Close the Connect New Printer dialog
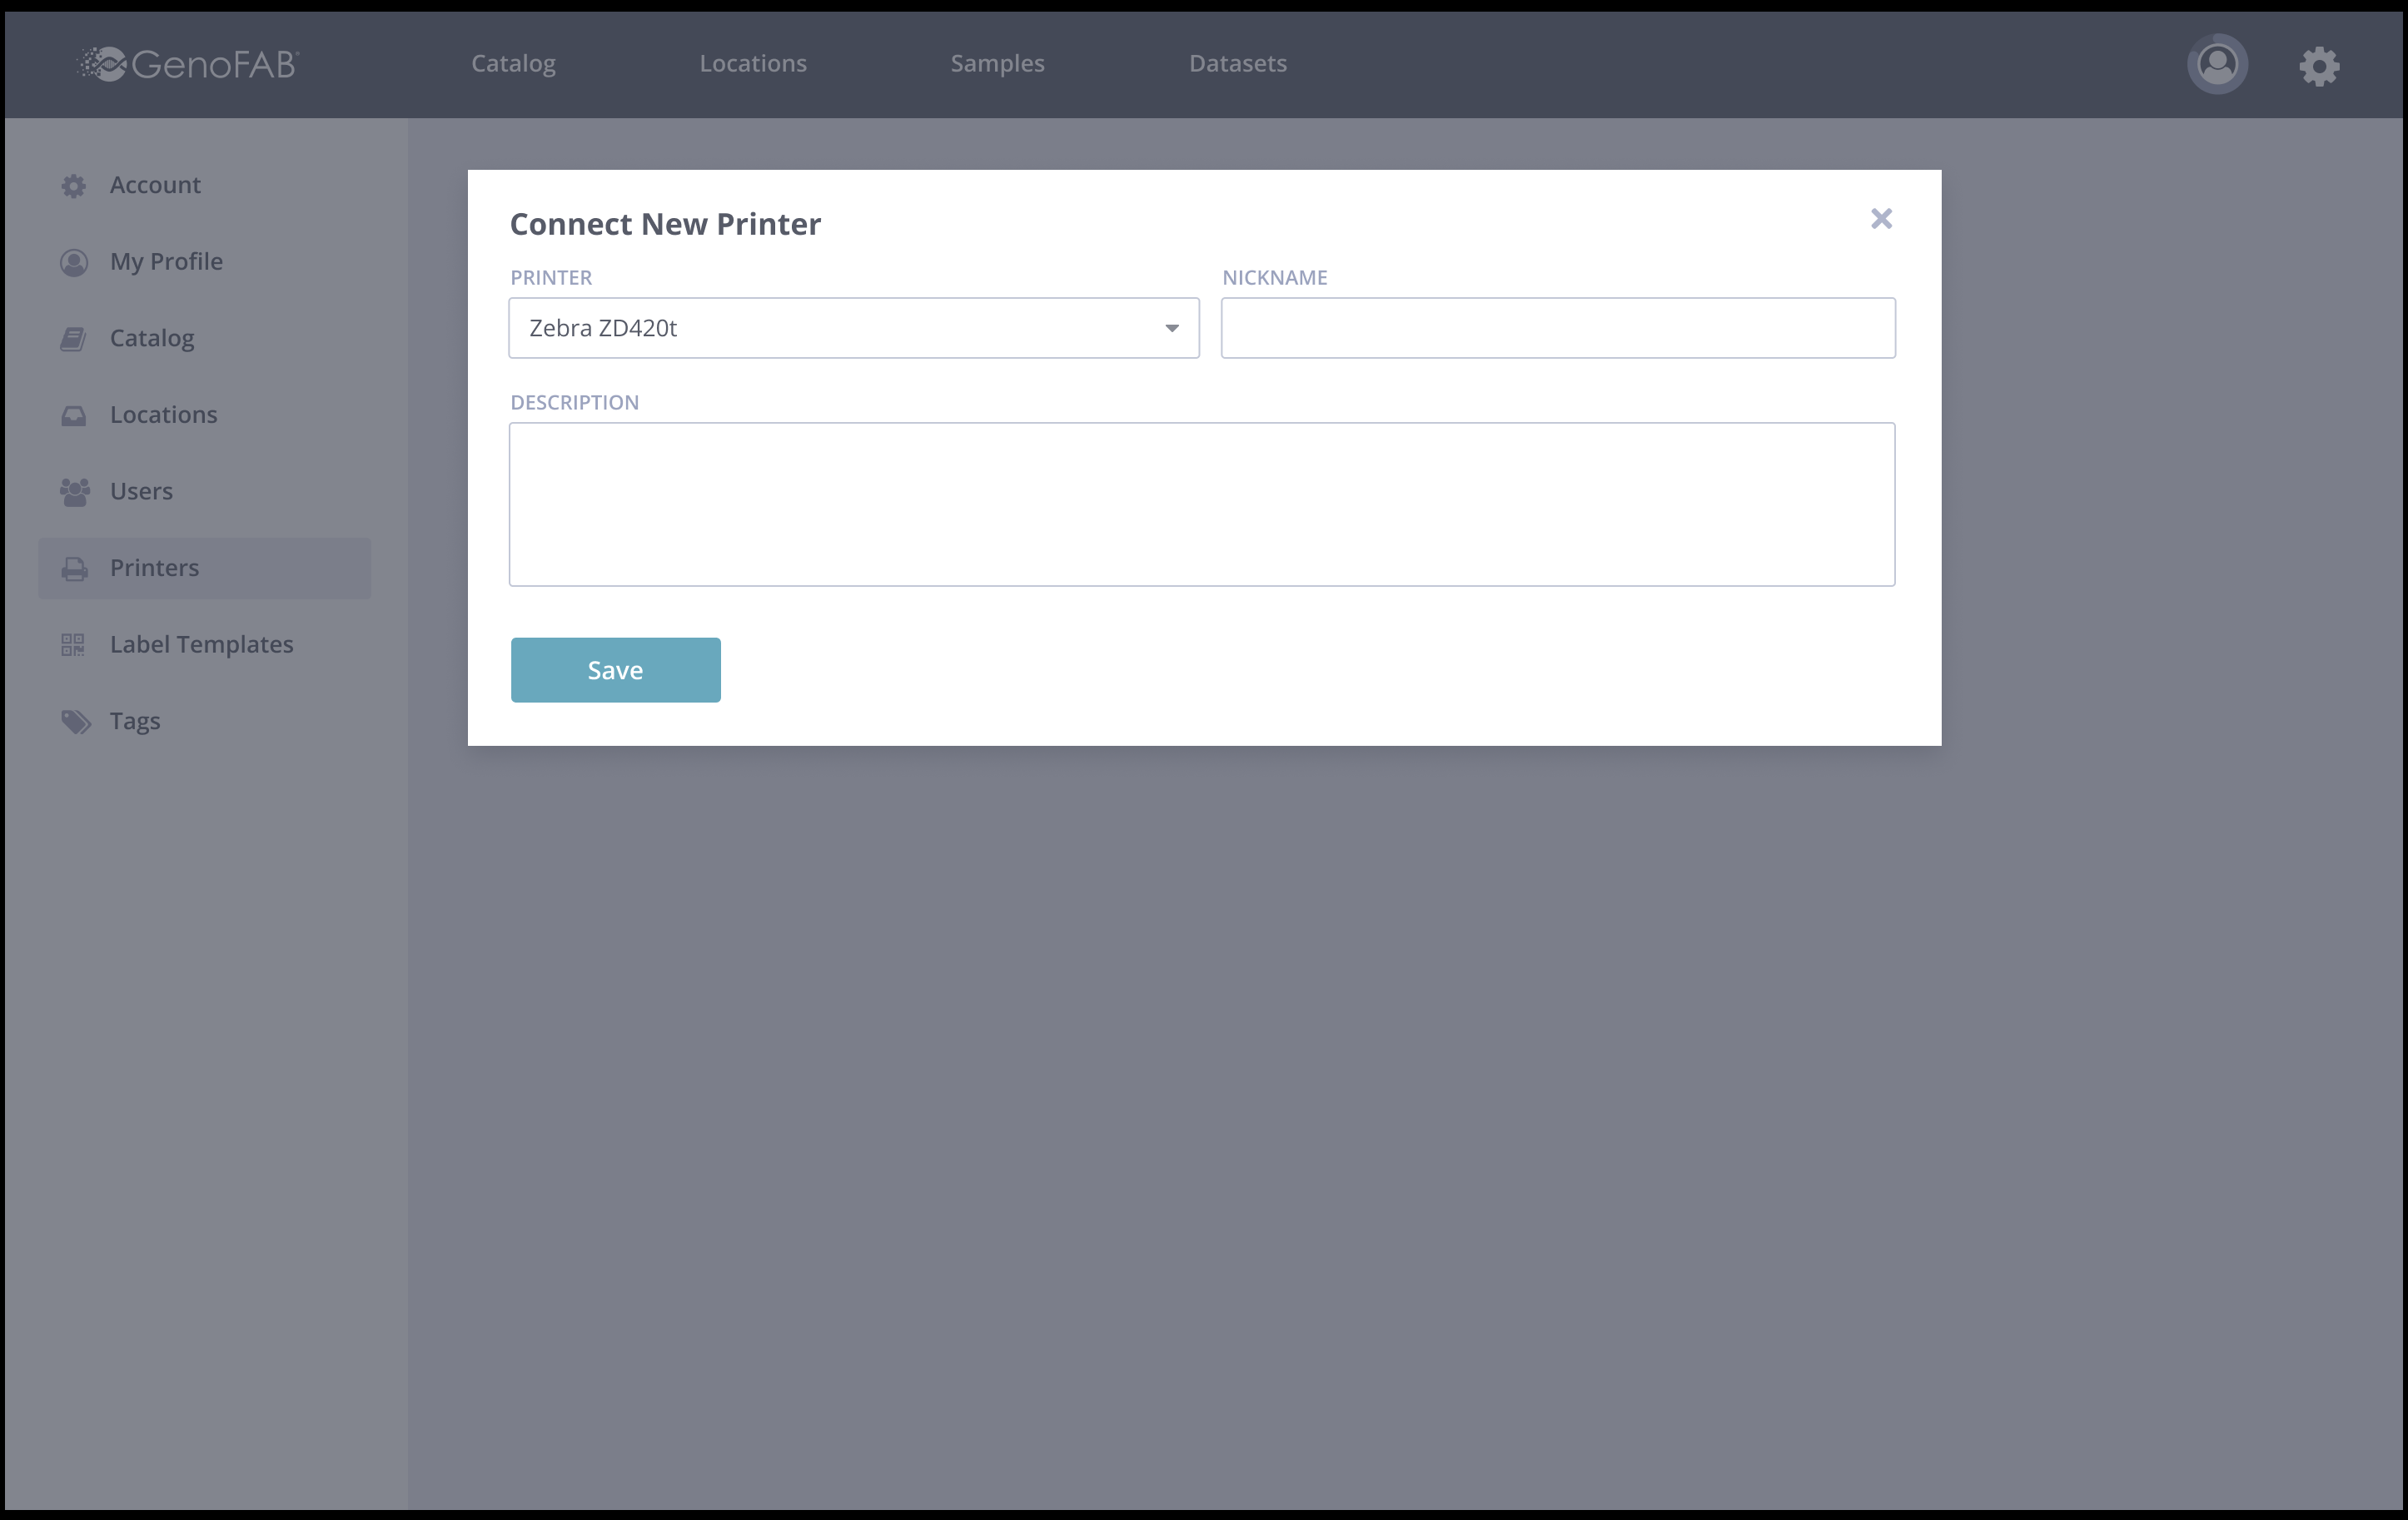 click(x=1881, y=218)
